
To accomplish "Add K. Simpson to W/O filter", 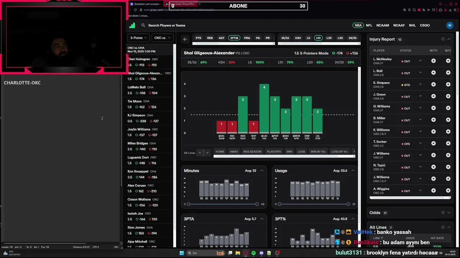I will tap(448, 85).
